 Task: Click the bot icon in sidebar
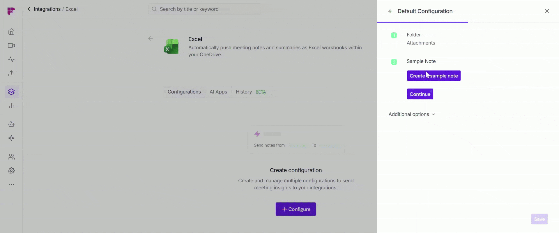click(x=11, y=124)
